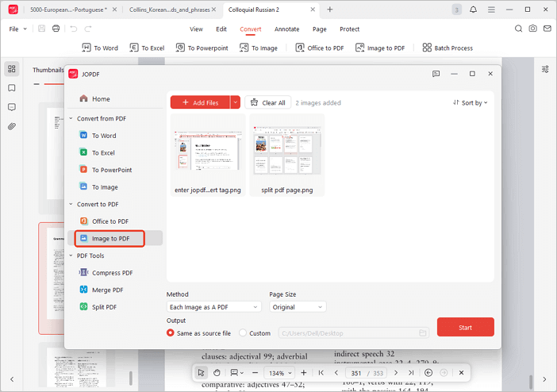Close the floating page toolbar
557x392 pixels.
[x=461, y=372]
